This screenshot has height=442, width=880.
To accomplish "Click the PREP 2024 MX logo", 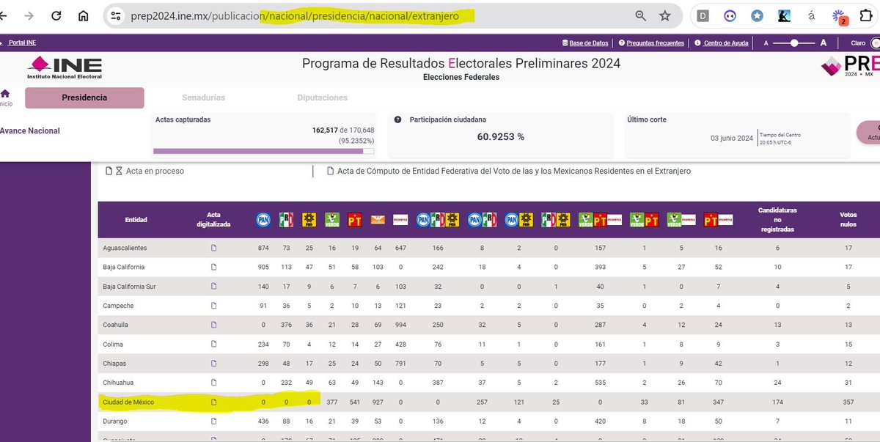I will coord(851,67).
